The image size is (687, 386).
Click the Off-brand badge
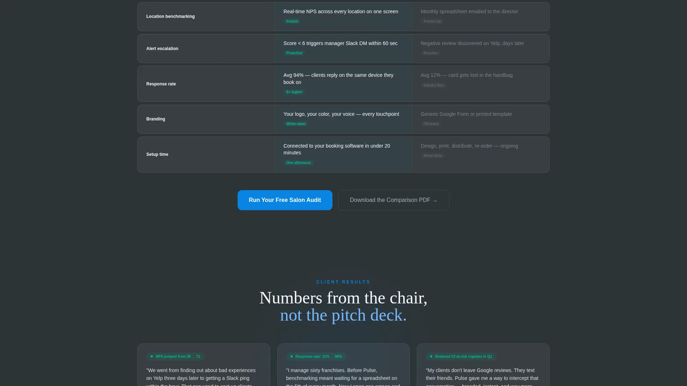tap(431, 124)
